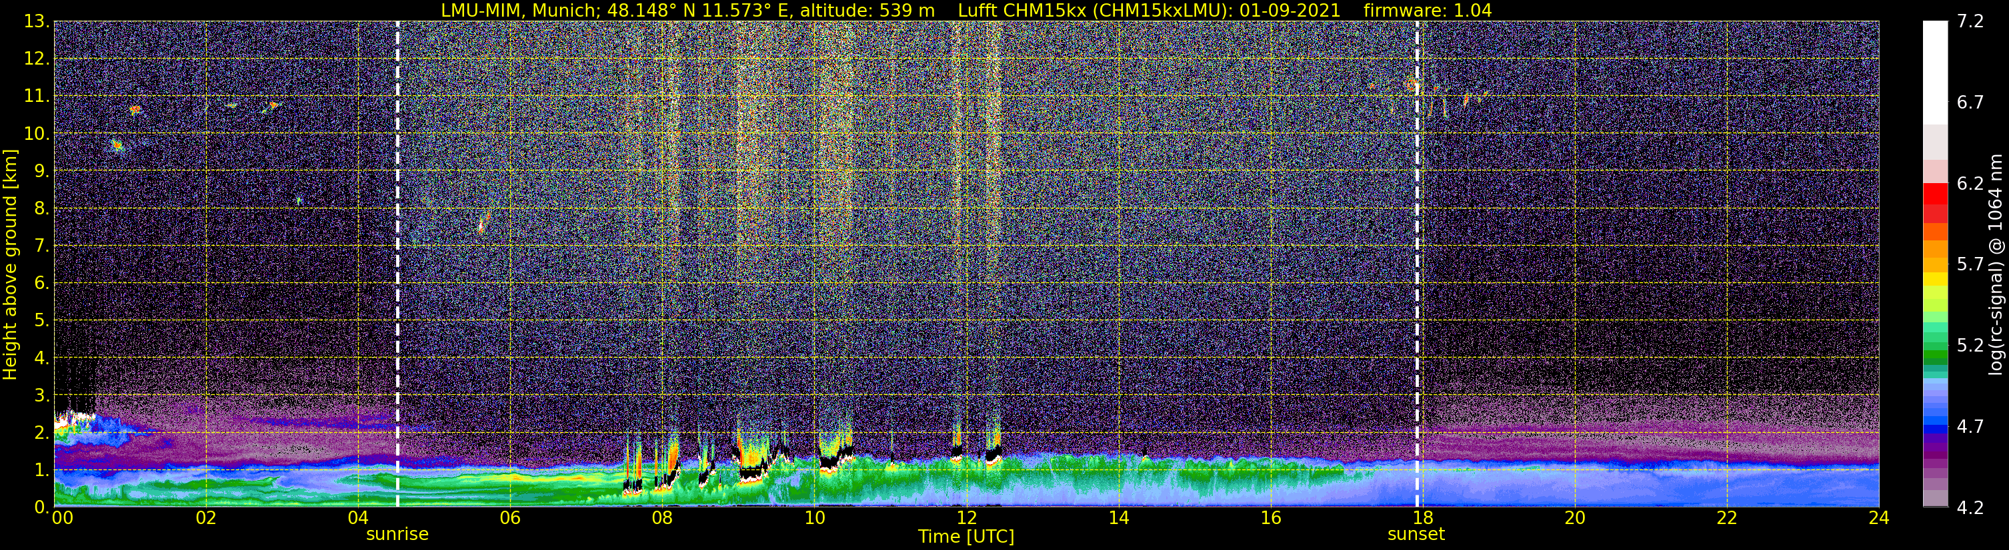
Task: Click the '4.2' colorbar tick value
Action: click(1970, 508)
